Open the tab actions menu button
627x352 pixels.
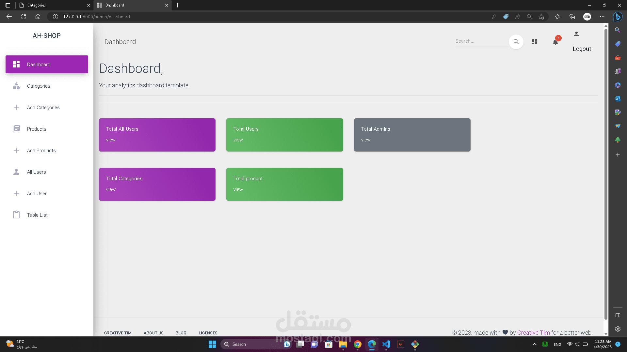[8, 5]
